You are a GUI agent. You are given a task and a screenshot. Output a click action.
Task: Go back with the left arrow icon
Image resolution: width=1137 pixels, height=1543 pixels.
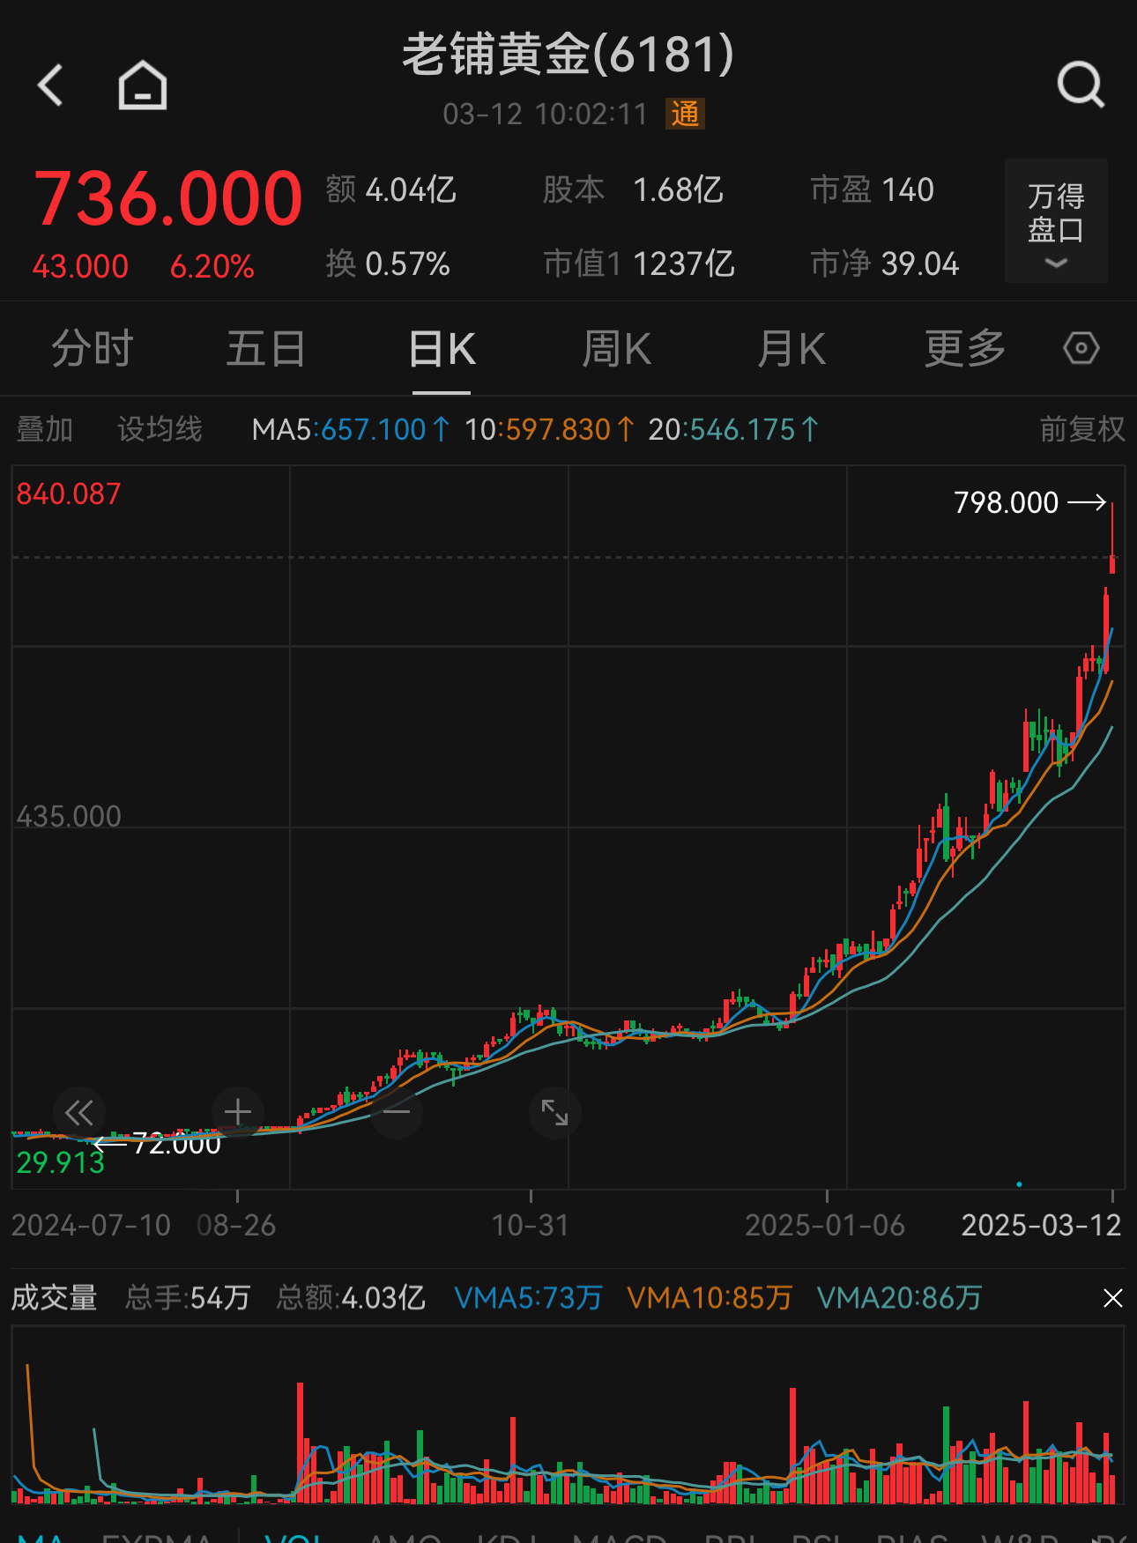click(51, 85)
